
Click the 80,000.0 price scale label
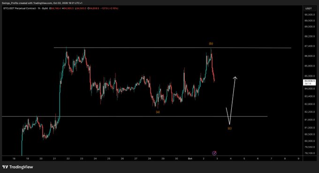point(310,141)
